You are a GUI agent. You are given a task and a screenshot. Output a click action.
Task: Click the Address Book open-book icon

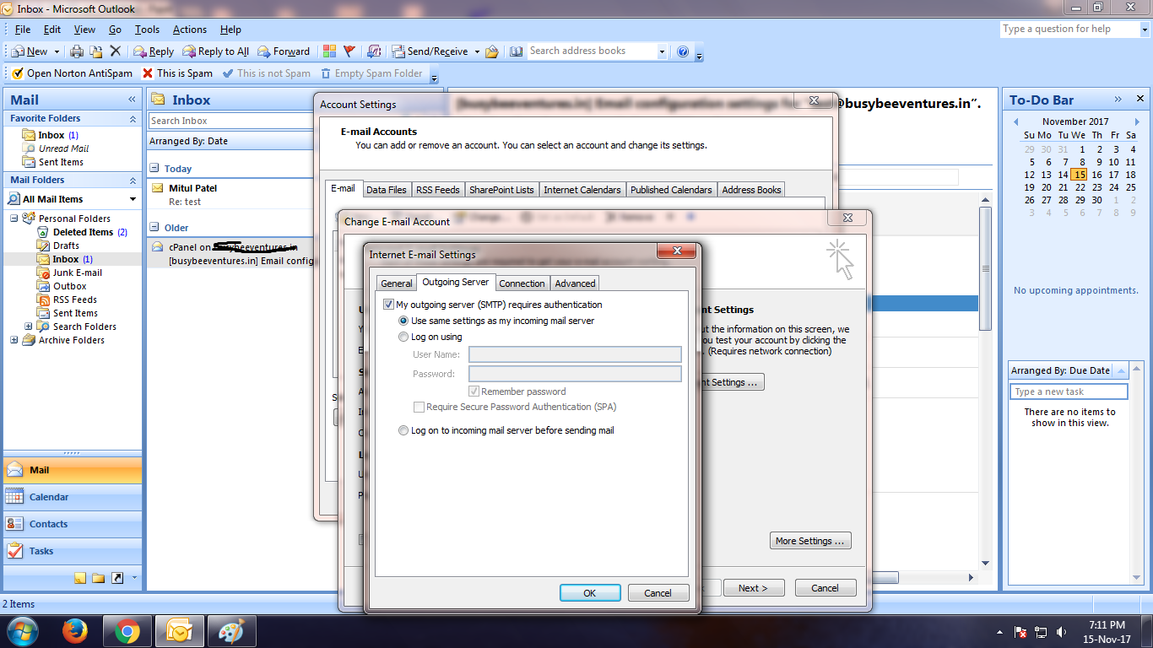tap(517, 51)
